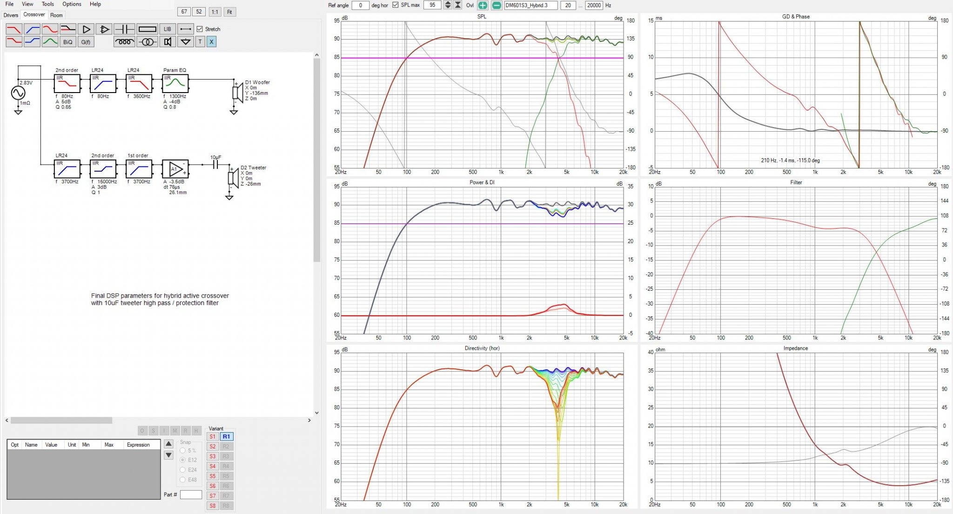
Task: Select the E12 snap radio button
Action: pos(183,460)
